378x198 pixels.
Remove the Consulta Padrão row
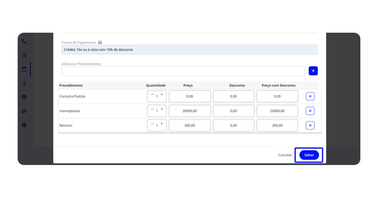pos(310,96)
